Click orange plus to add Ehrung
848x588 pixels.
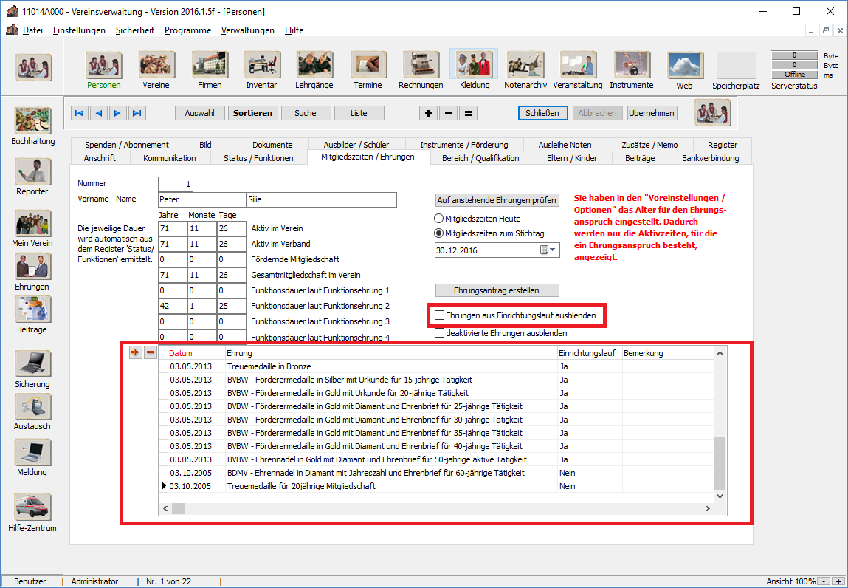(135, 353)
